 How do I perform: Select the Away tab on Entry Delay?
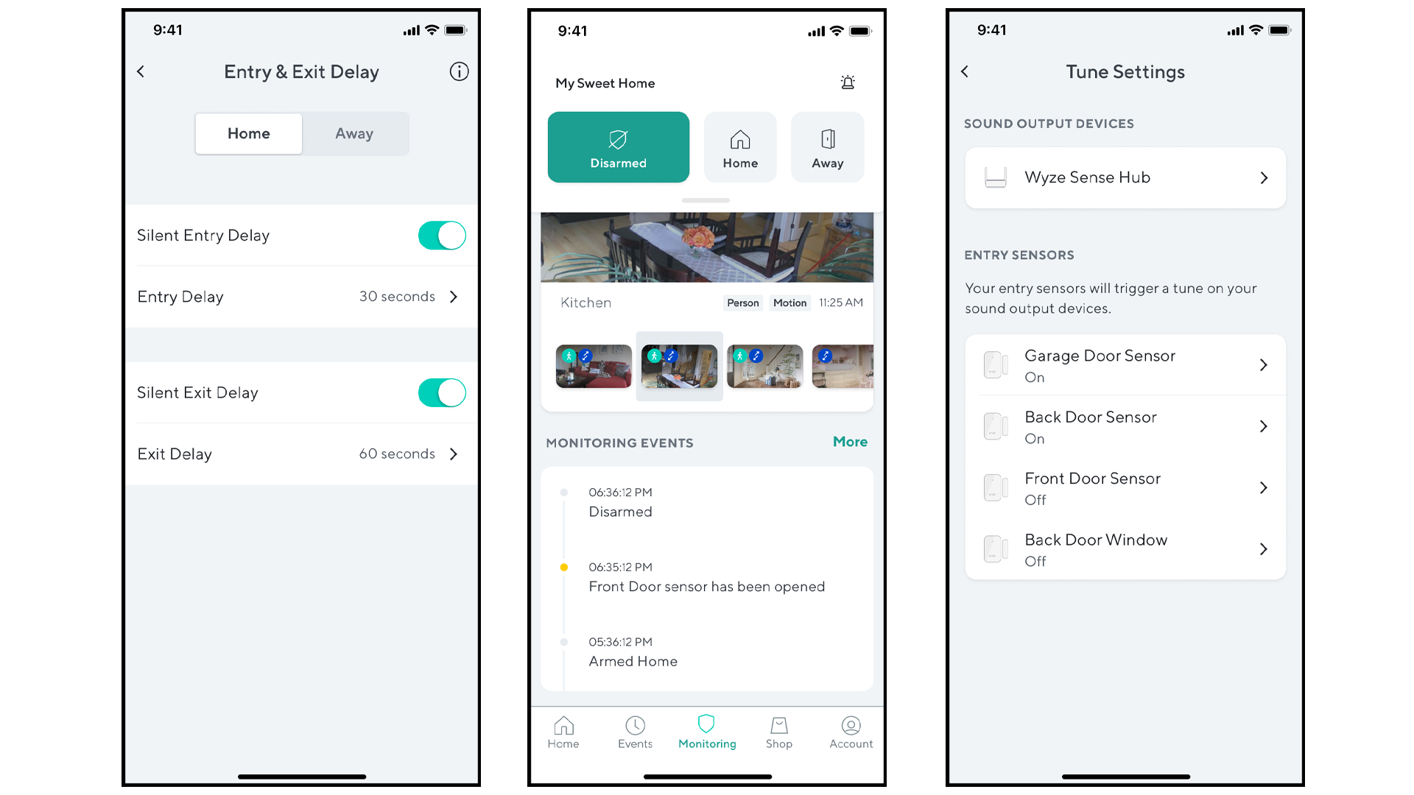(353, 133)
